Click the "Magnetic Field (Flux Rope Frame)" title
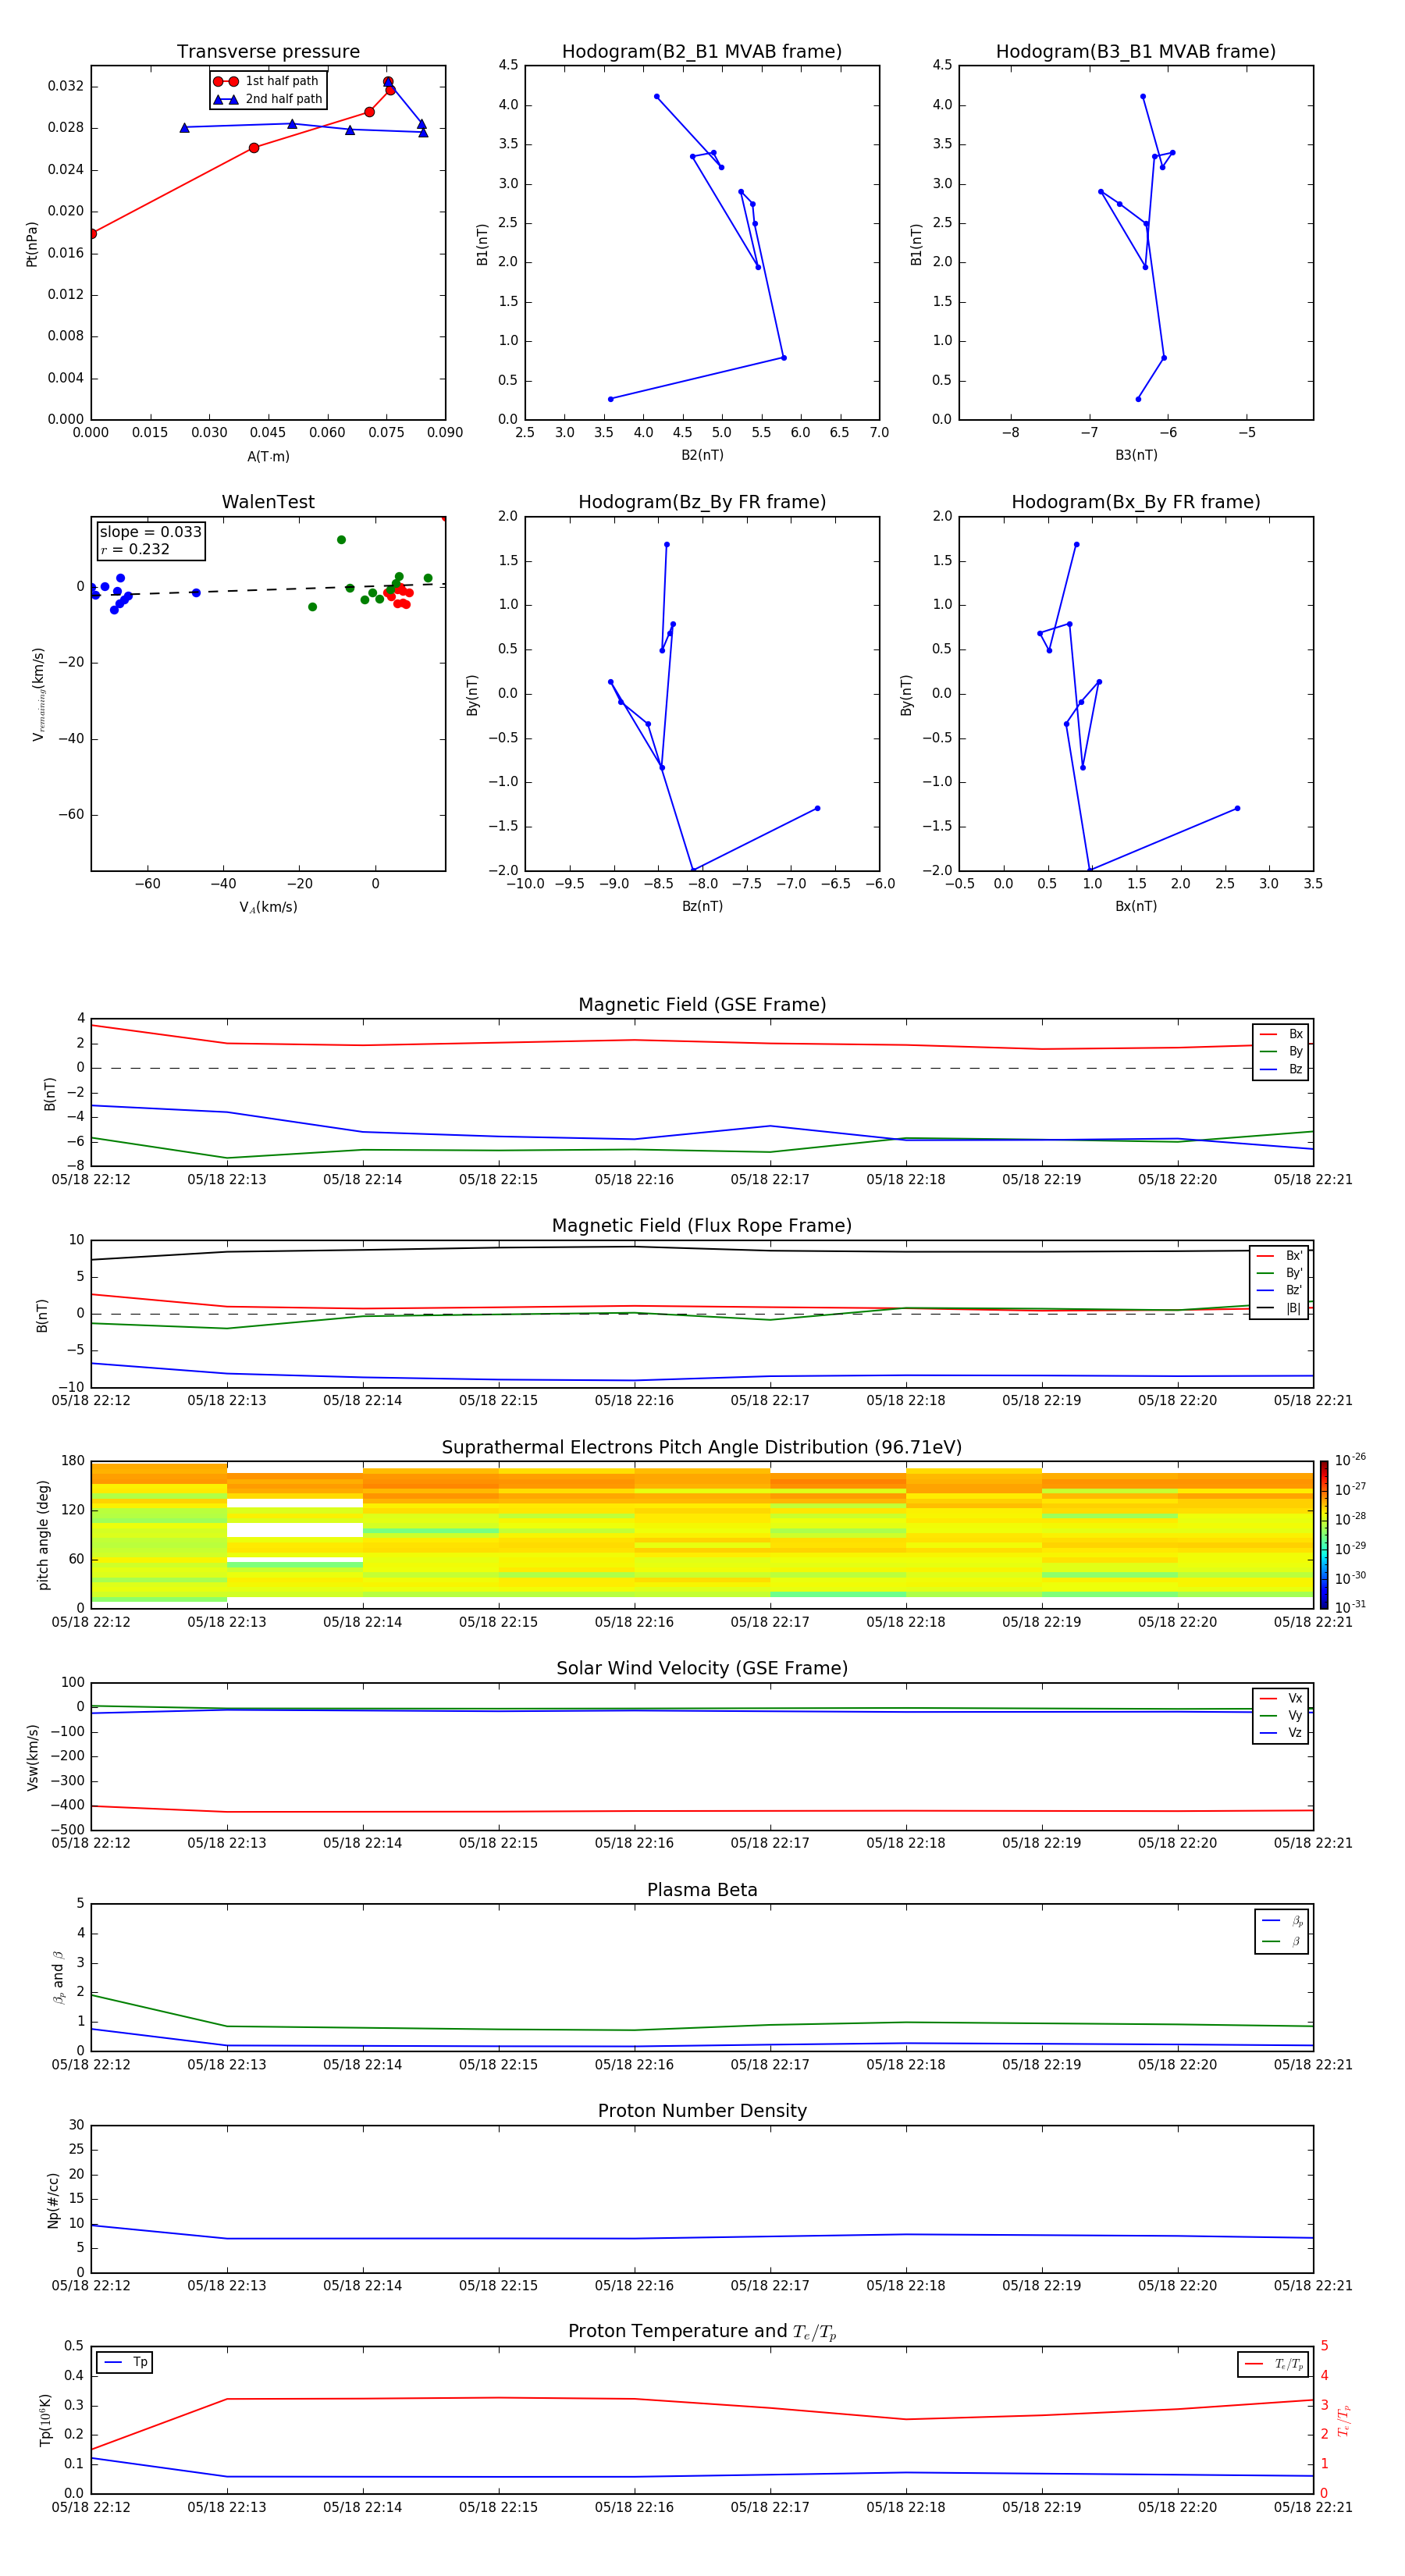This screenshot has width=1405, height=2576. pyautogui.click(x=702, y=1226)
